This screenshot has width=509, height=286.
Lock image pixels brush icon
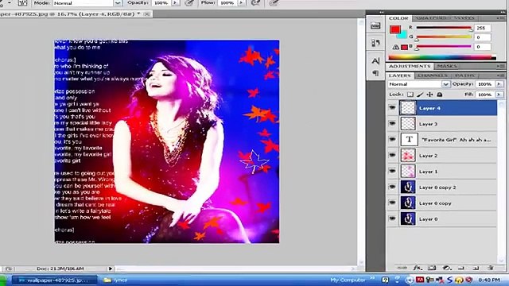click(420, 95)
